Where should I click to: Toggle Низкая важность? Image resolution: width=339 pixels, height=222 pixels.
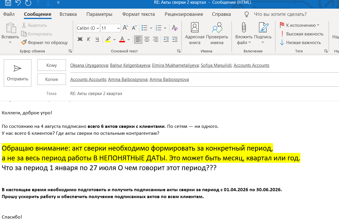300,43
